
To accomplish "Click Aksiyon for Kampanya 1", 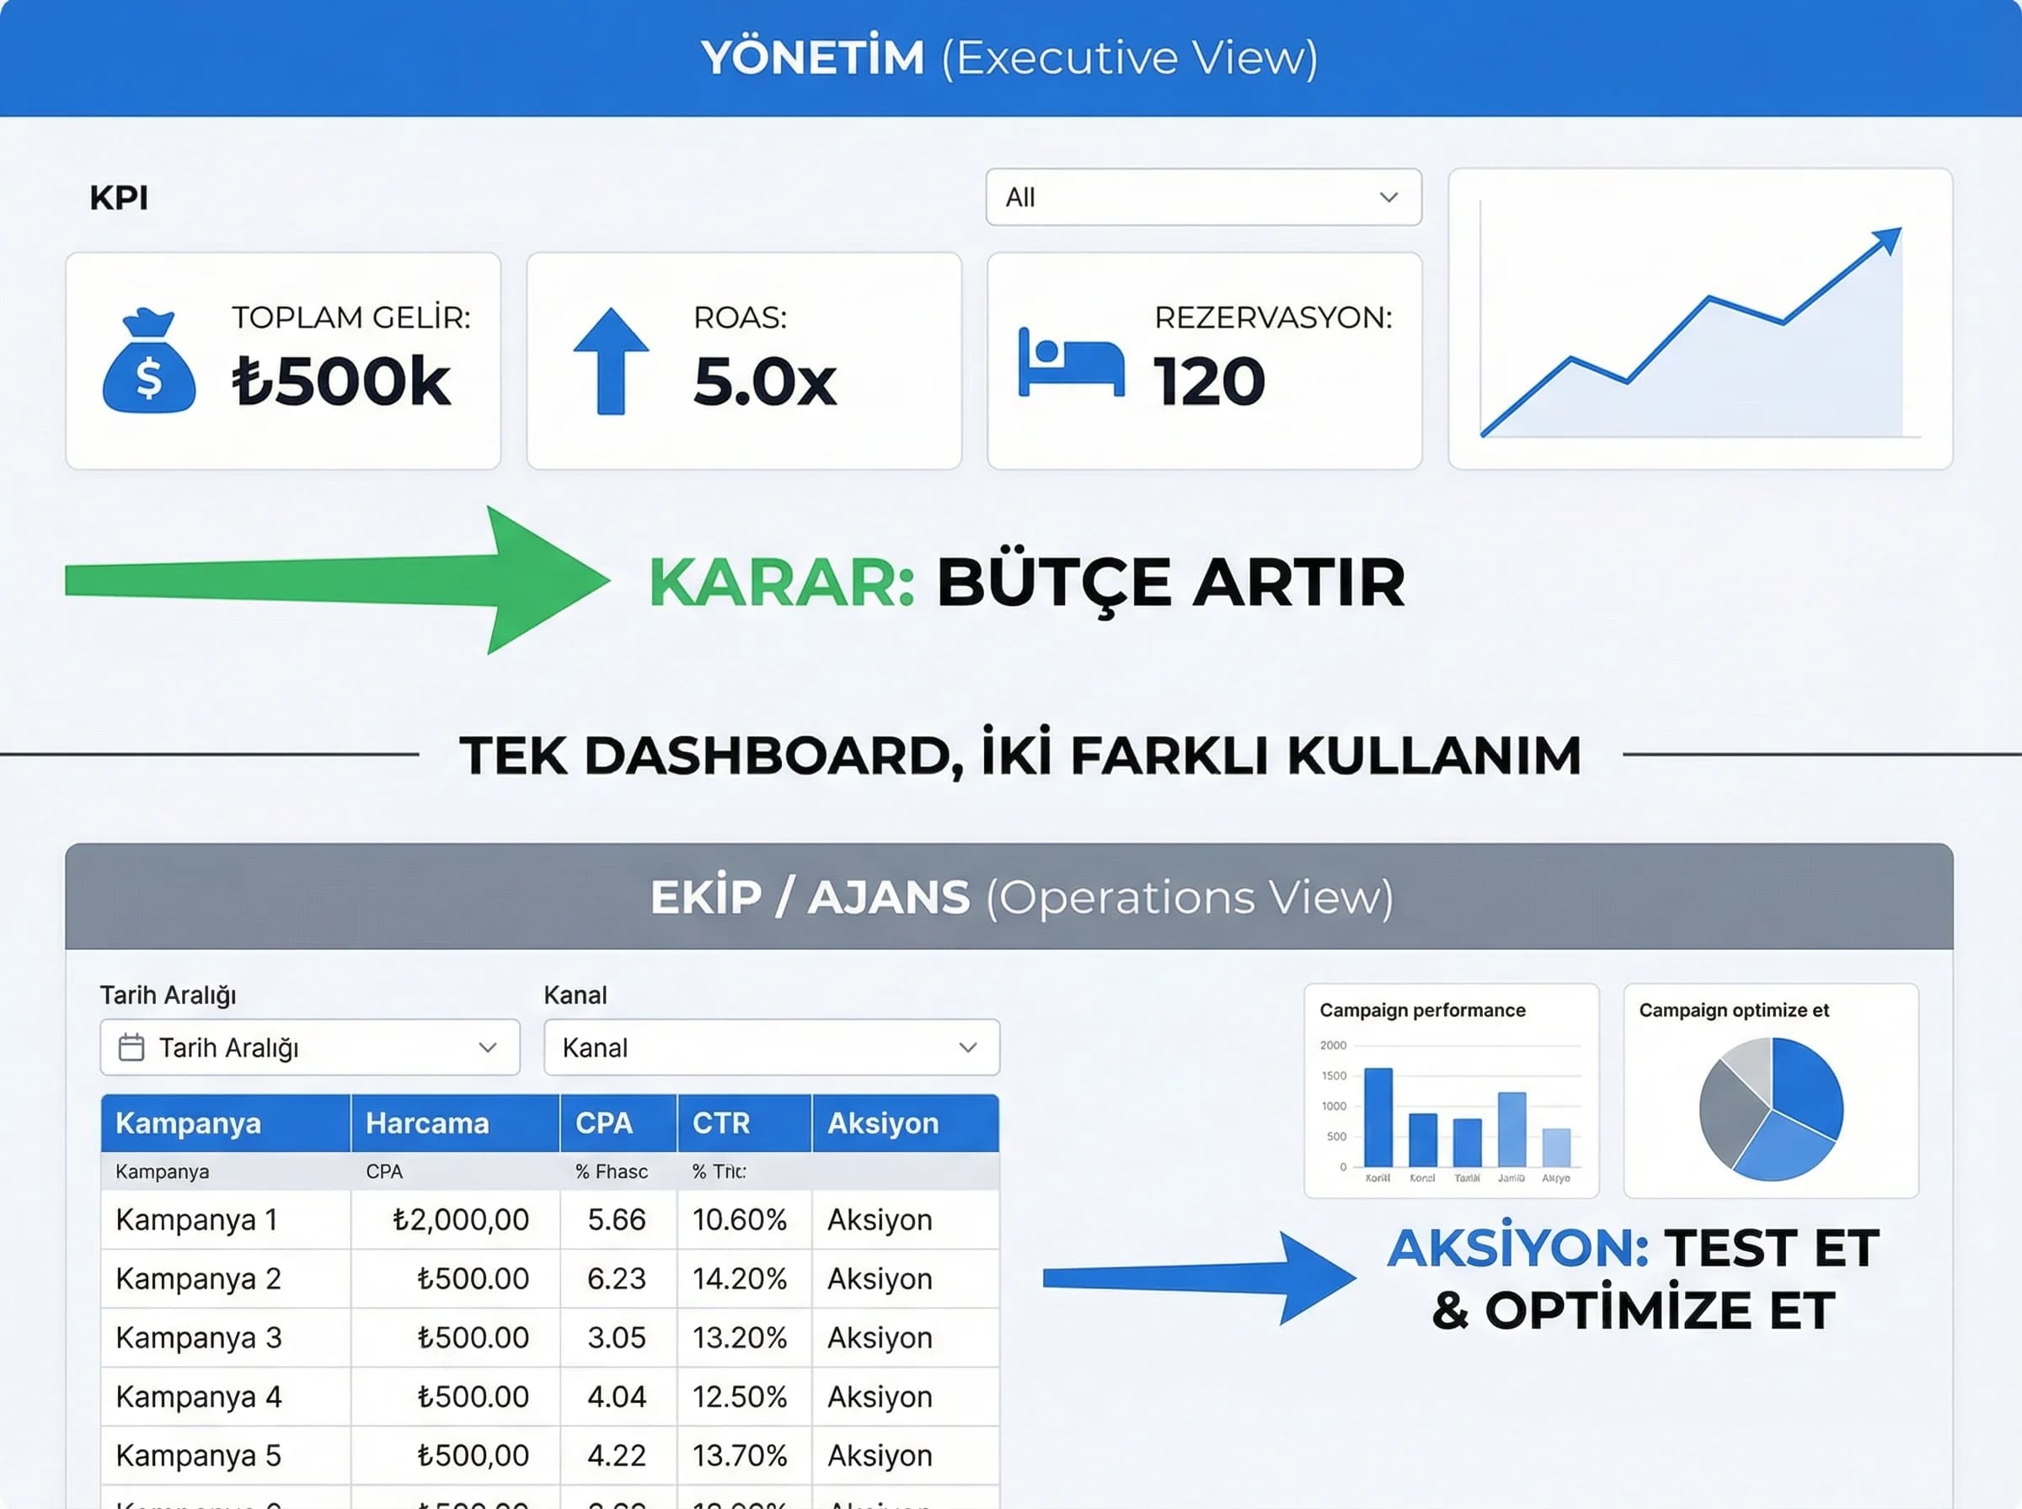I will tap(879, 1220).
